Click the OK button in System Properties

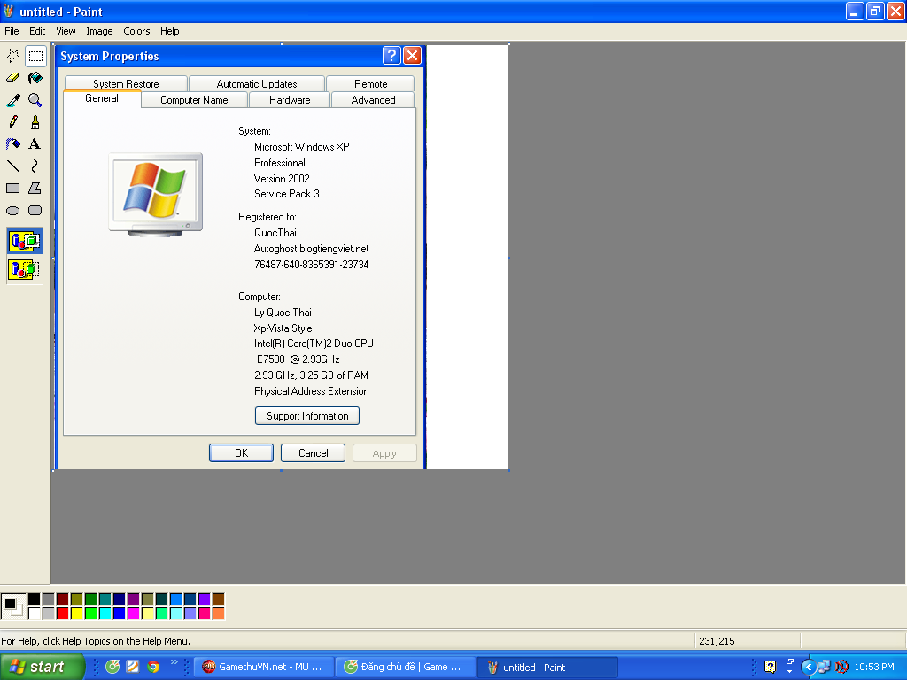tap(241, 452)
